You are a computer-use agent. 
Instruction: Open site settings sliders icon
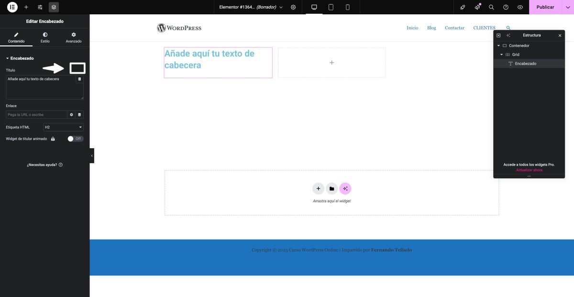pos(40,7)
